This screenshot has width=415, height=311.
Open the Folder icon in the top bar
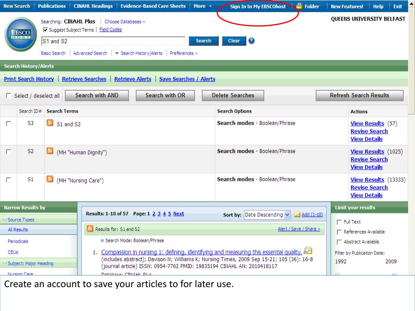(299, 6)
